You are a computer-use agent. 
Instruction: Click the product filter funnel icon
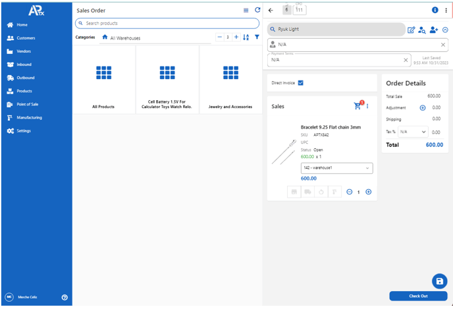(257, 37)
